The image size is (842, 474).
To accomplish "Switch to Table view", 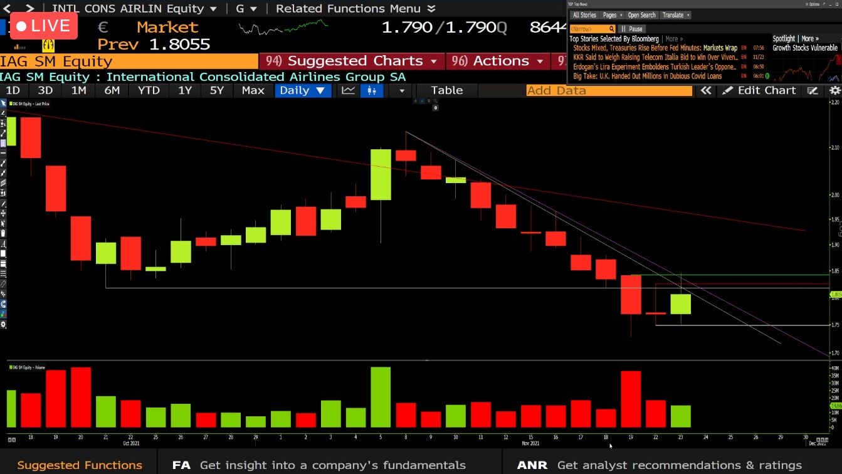I will pos(447,90).
